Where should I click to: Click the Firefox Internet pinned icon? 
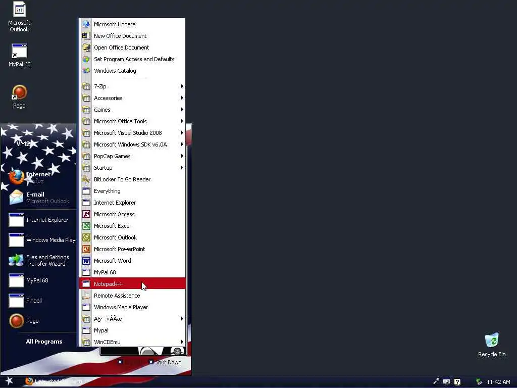pos(16,177)
